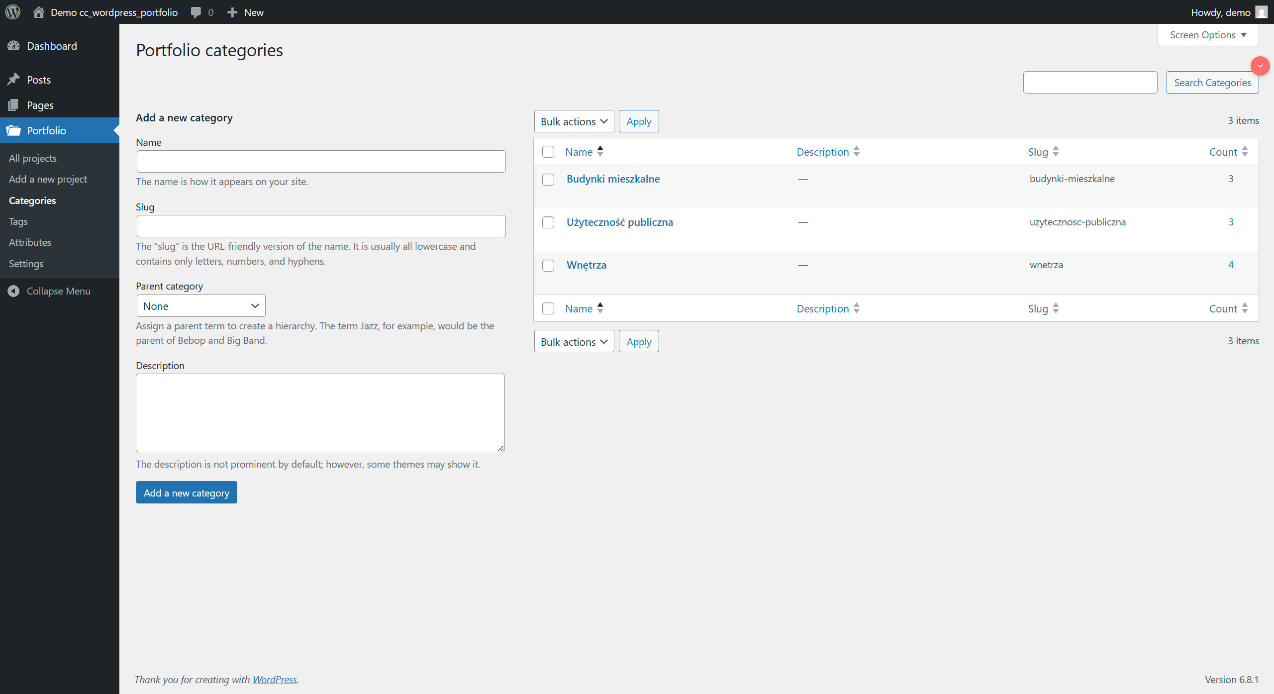Click inside the category Name input field

click(x=320, y=161)
